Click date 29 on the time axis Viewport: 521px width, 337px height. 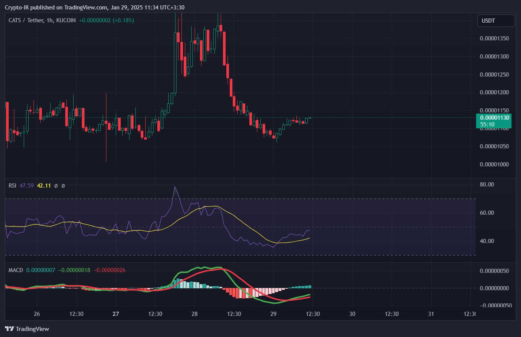point(274,314)
